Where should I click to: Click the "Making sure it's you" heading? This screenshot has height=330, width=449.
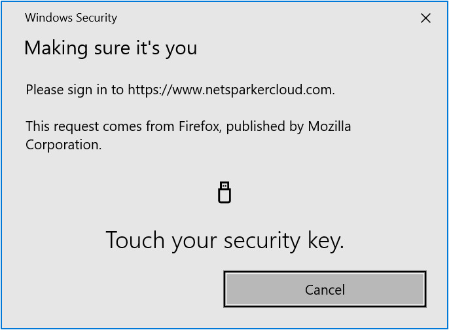(111, 48)
